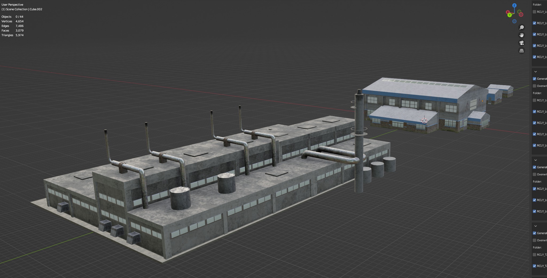
Task: Enable the topmost unchecked RCLY_L checkbox
Action: [x=534, y=12]
